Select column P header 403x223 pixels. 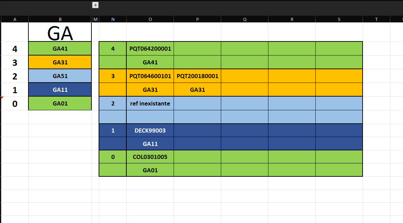[x=197, y=19]
